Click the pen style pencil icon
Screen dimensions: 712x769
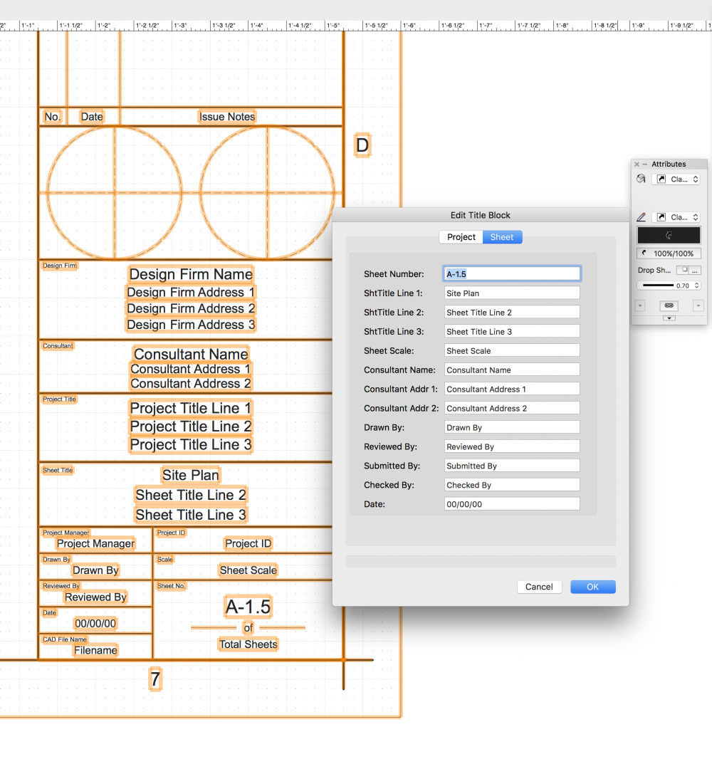pos(641,217)
